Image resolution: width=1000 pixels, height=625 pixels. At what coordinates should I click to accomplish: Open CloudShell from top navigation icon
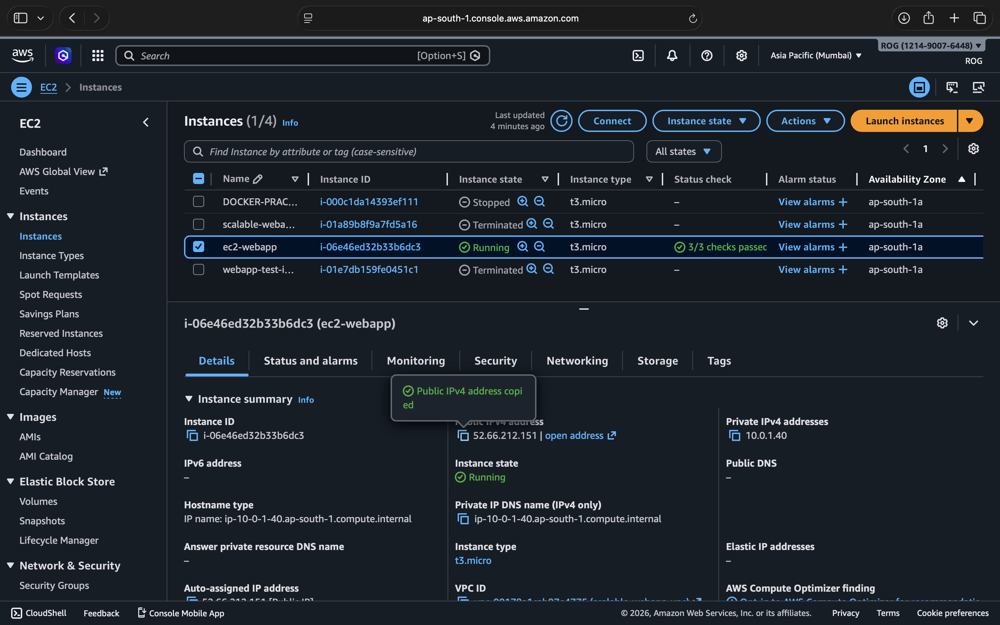click(x=638, y=56)
